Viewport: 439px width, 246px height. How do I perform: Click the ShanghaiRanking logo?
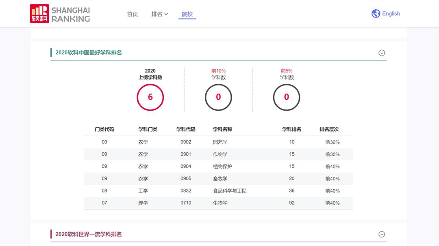click(58, 13)
